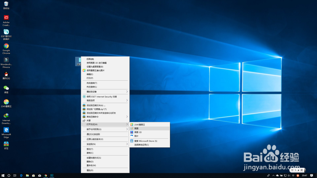Select the 微信 WeChat desktop icon
317x178 pixels.
point(6,89)
